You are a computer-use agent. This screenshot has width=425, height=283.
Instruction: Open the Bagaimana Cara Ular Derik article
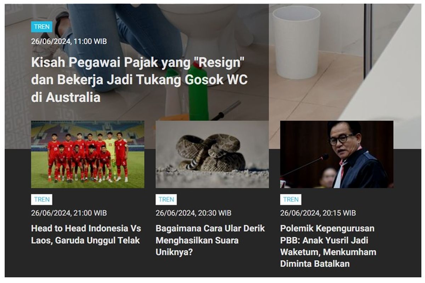(x=210, y=240)
